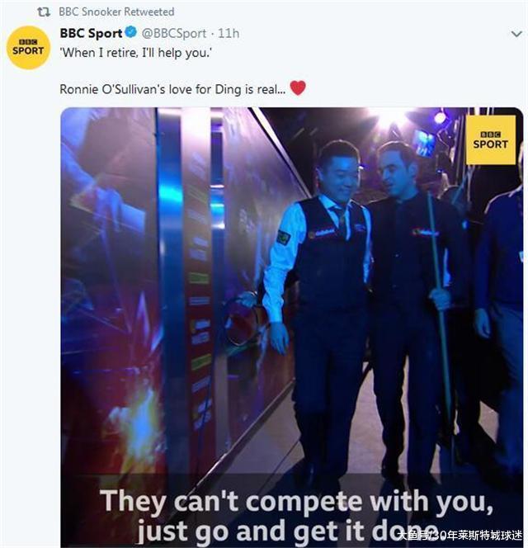Click the blue verified badge beside BBC Sport
Image resolution: width=528 pixels, height=548 pixels.
(x=131, y=32)
